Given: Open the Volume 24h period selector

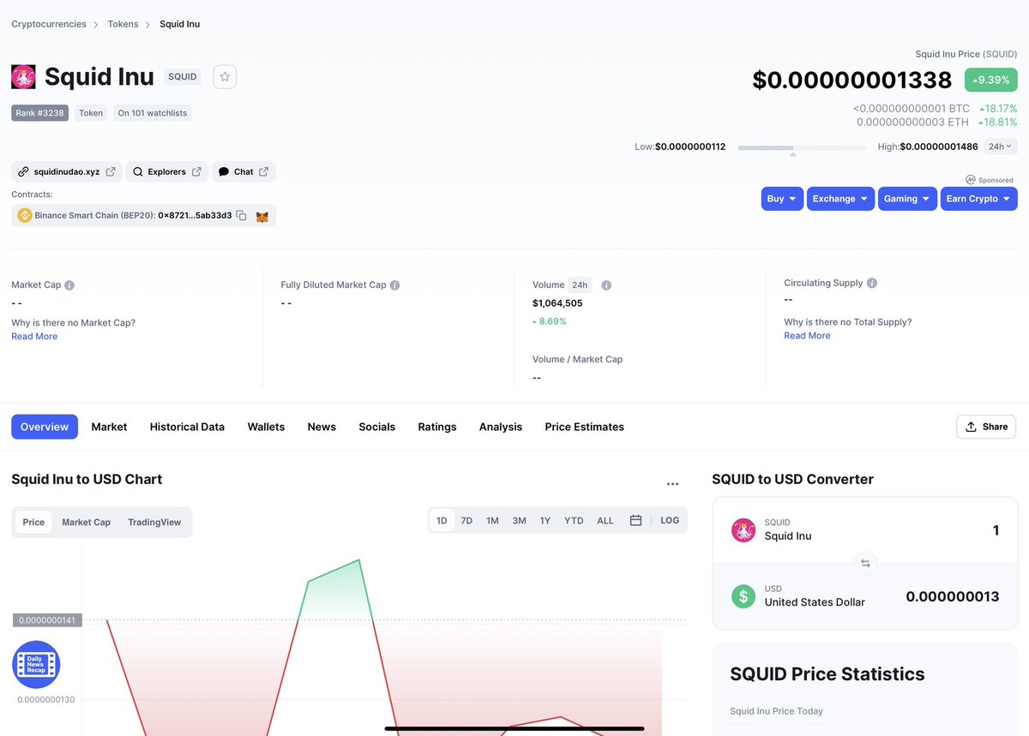Looking at the screenshot, I should click(x=580, y=285).
